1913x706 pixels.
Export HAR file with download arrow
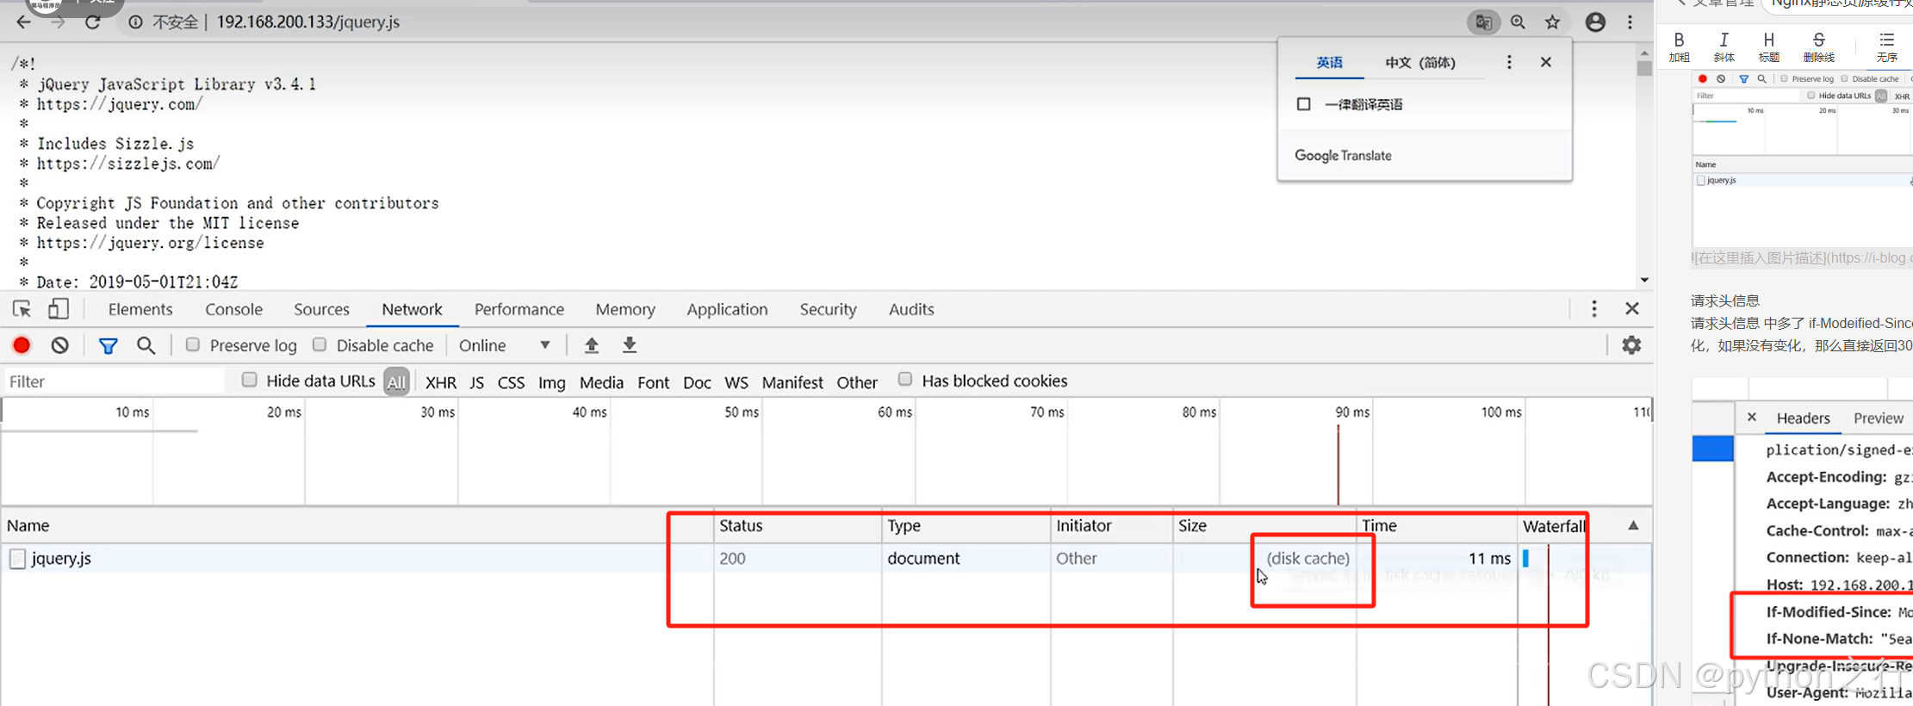tap(630, 345)
